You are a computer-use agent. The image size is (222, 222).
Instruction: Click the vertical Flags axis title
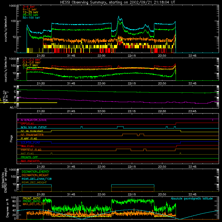coord(11,138)
